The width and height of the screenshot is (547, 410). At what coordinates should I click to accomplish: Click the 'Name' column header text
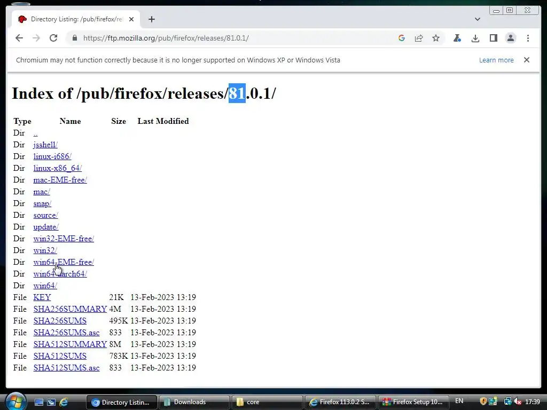pyautogui.click(x=70, y=121)
